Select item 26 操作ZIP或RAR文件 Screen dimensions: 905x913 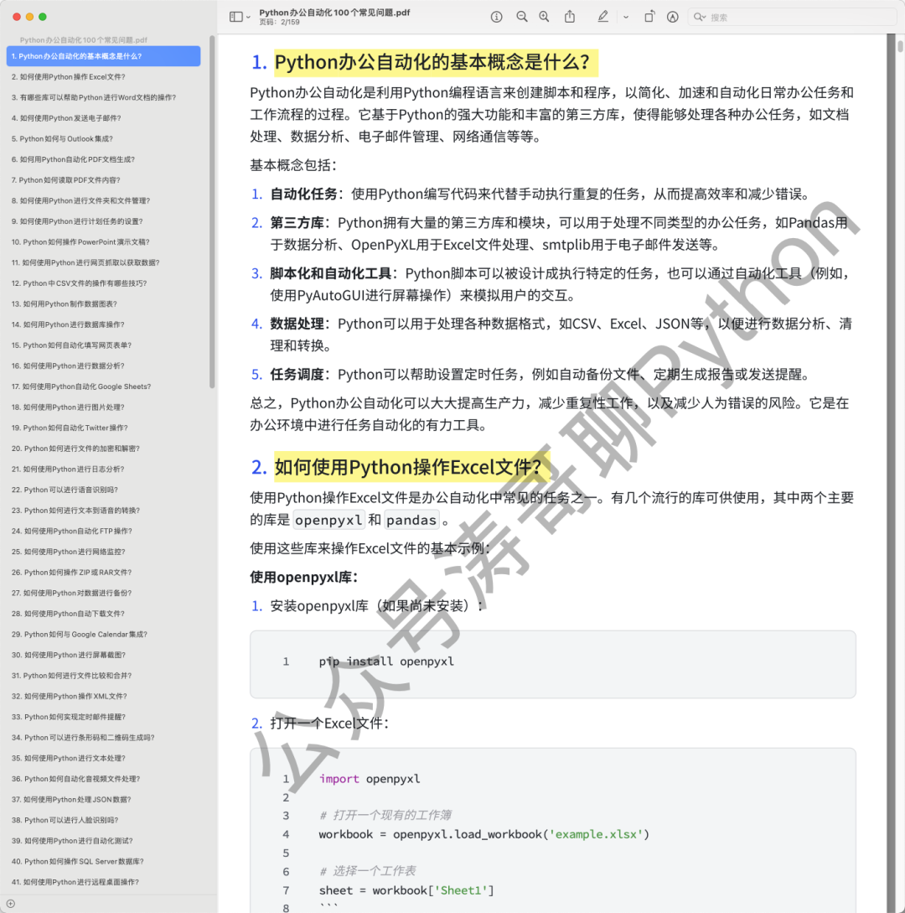pyautogui.click(x=104, y=573)
